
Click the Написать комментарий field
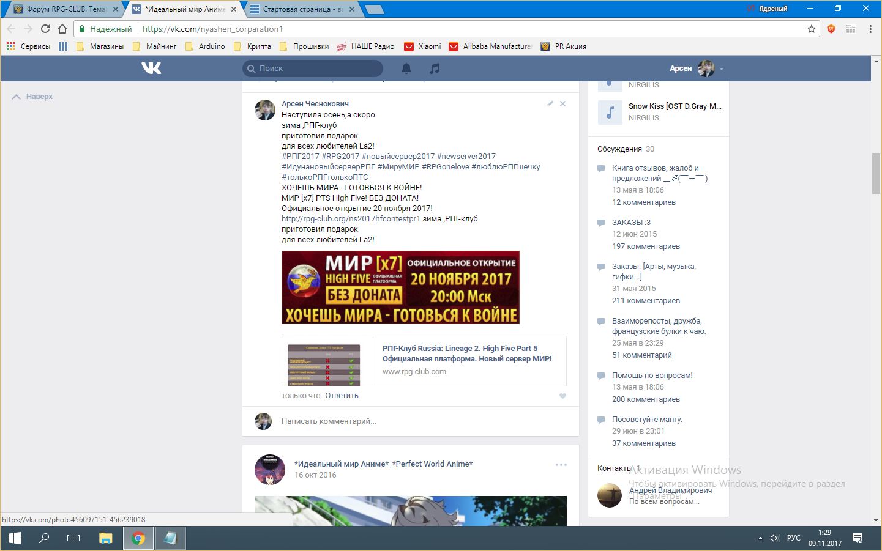tap(424, 421)
